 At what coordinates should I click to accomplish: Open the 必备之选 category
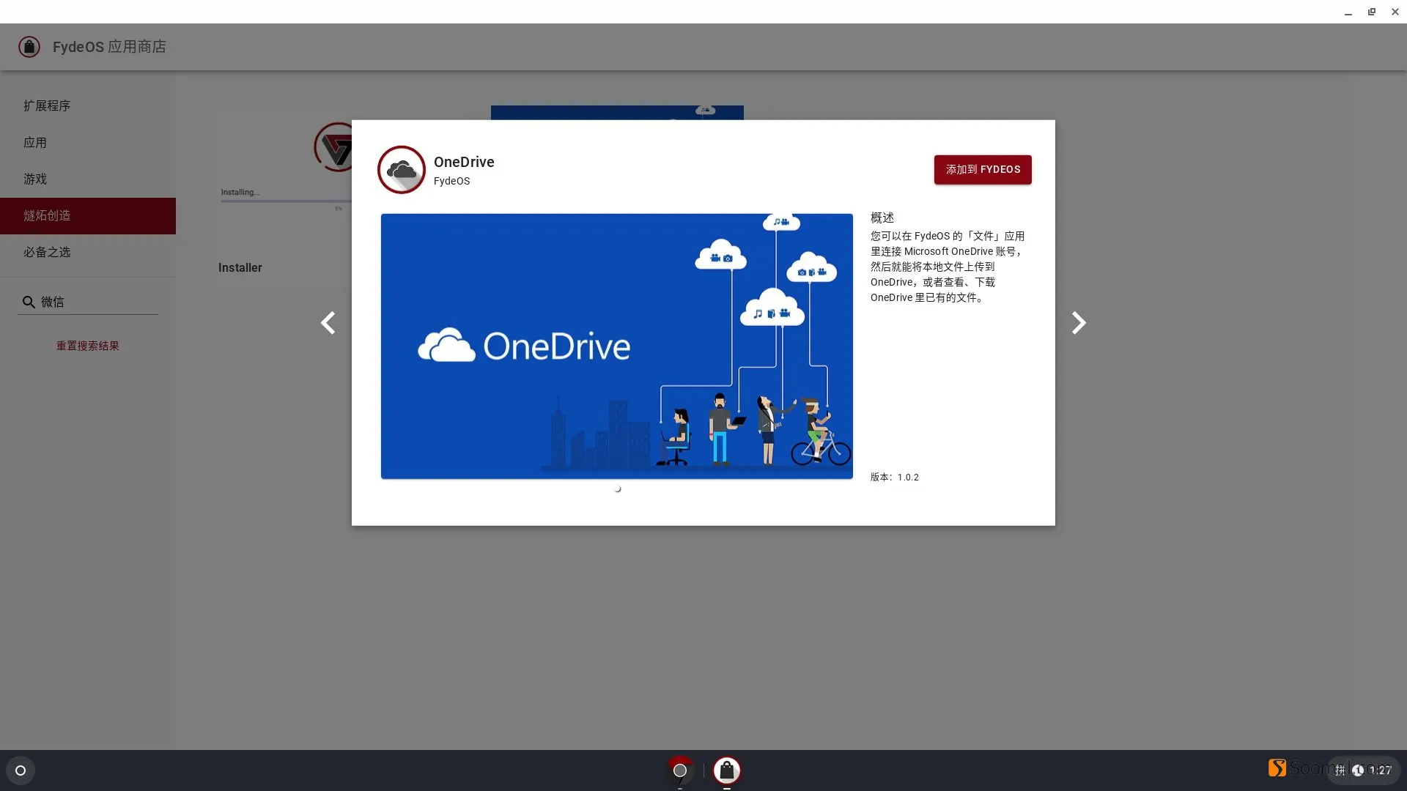pyautogui.click(x=88, y=253)
